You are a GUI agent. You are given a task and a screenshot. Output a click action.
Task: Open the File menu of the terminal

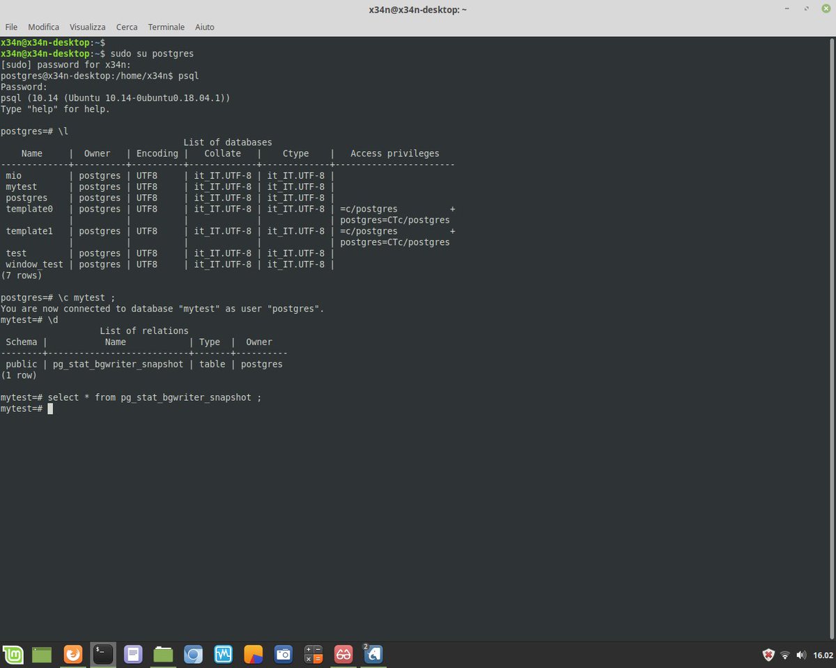[x=11, y=27]
